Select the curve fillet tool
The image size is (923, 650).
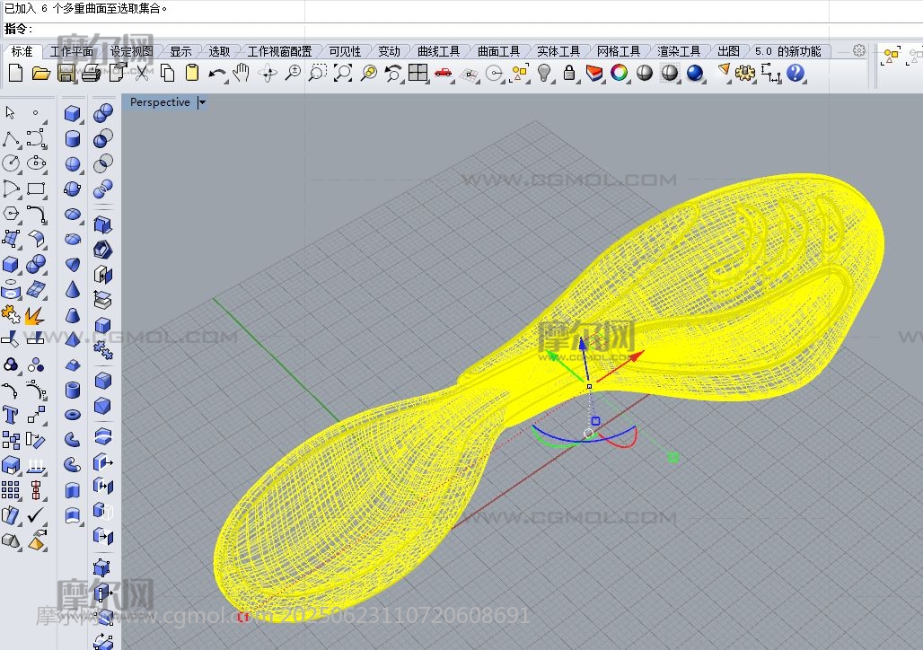(37, 214)
